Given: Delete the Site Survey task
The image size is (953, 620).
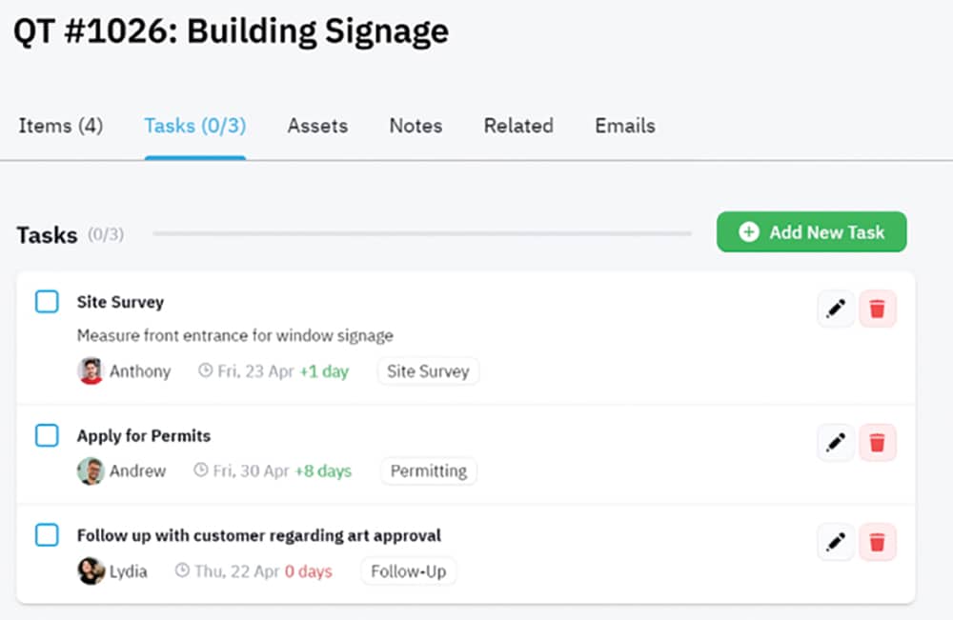Looking at the screenshot, I should coord(878,310).
